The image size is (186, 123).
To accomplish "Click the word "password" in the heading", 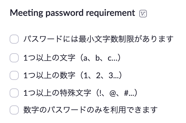I will click(65, 13).
